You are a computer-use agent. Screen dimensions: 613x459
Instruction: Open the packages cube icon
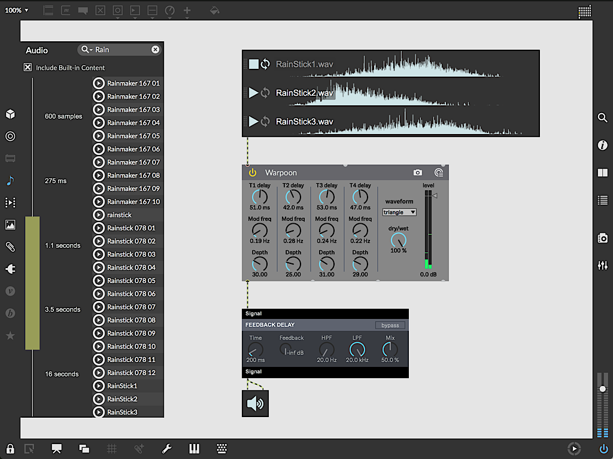10,114
